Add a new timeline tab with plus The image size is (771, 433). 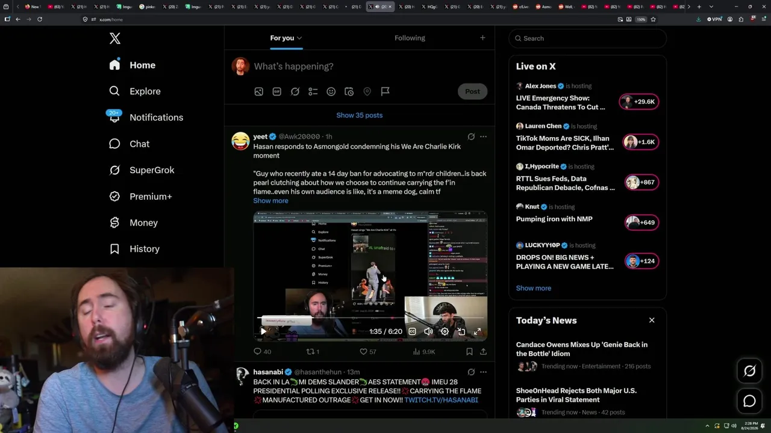(482, 38)
